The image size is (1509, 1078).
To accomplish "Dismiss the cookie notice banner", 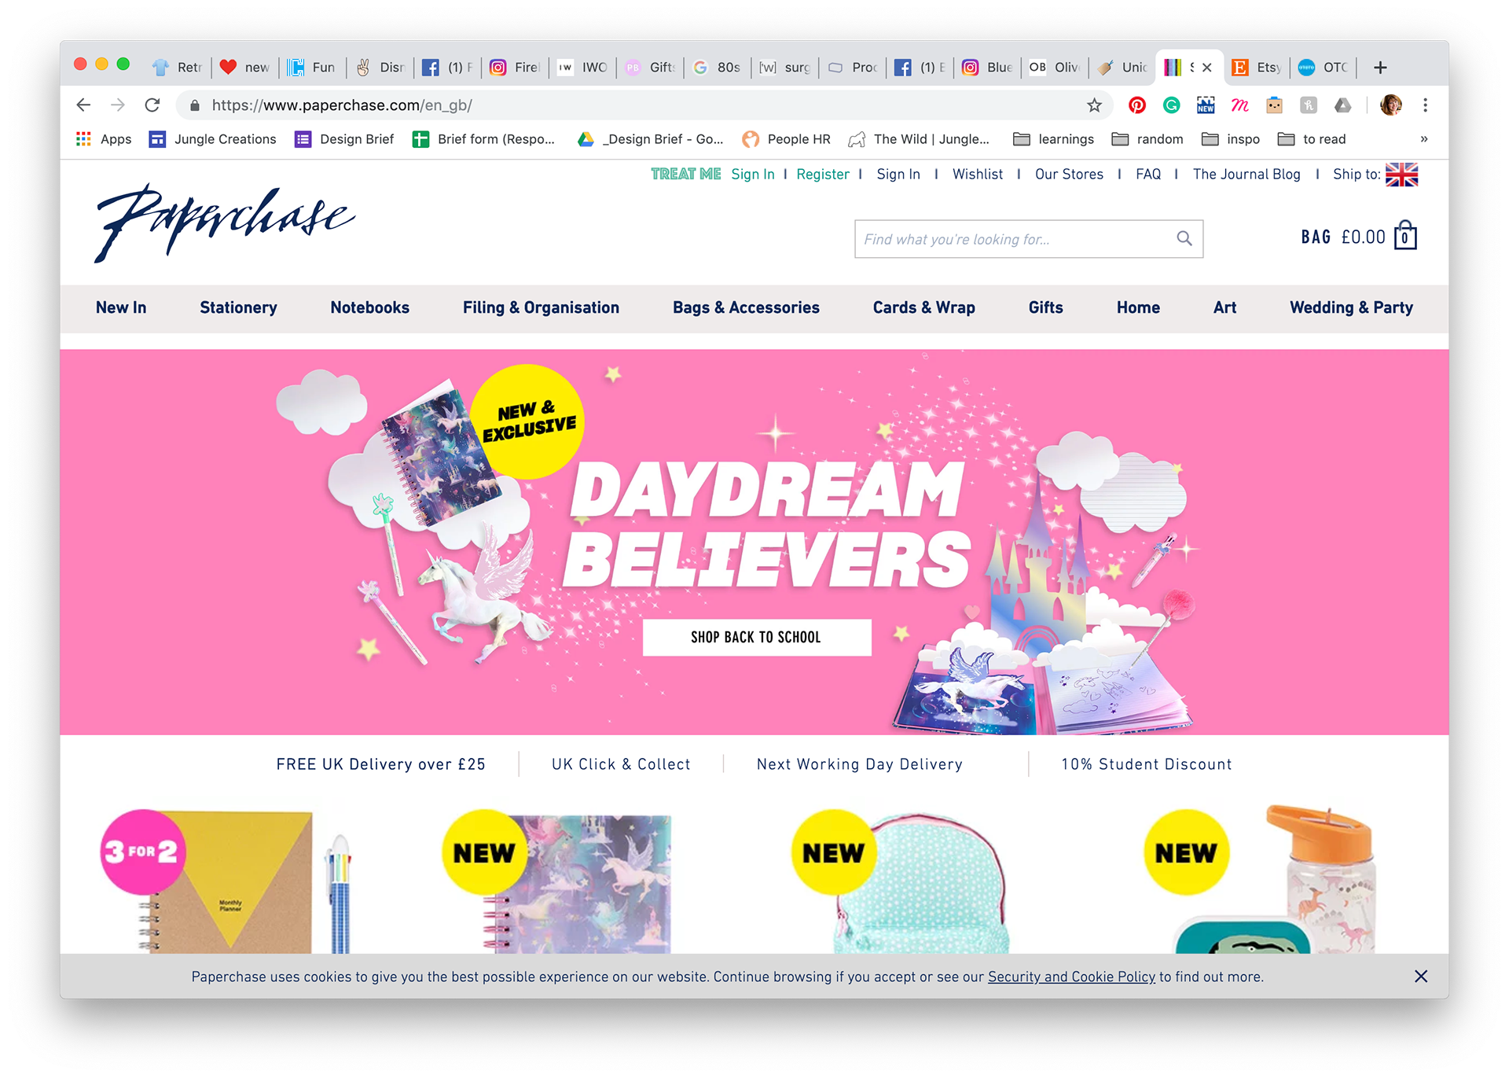I will point(1421,977).
